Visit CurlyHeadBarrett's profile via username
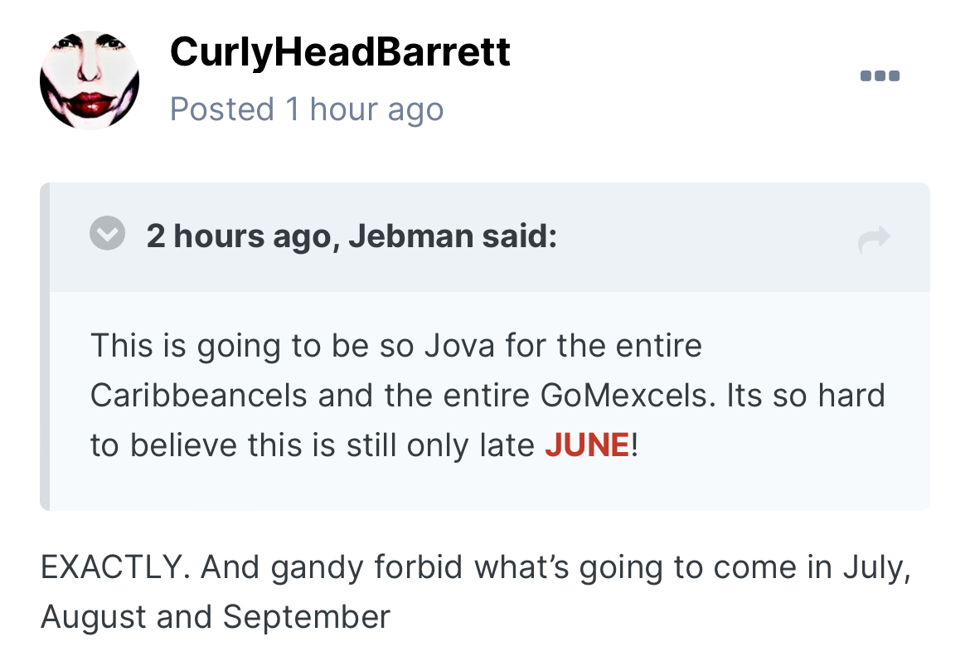This screenshot has width=970, height=666. click(x=340, y=51)
